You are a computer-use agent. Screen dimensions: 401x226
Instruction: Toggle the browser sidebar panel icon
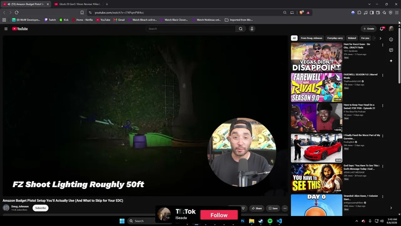point(372,13)
